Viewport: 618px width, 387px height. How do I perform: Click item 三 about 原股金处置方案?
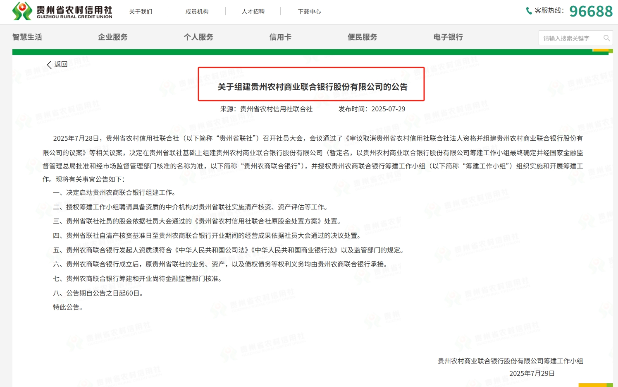pos(198,221)
